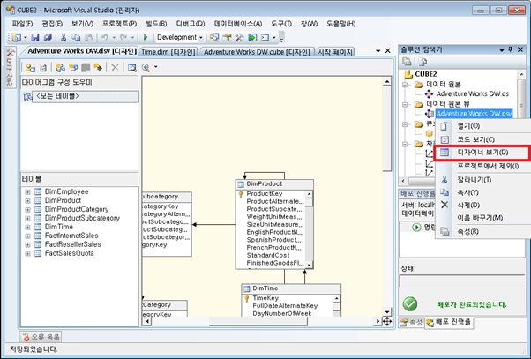Click the diagram vertical scrollbar down arrow
The width and height of the screenshot is (531, 359).
pos(386,311)
